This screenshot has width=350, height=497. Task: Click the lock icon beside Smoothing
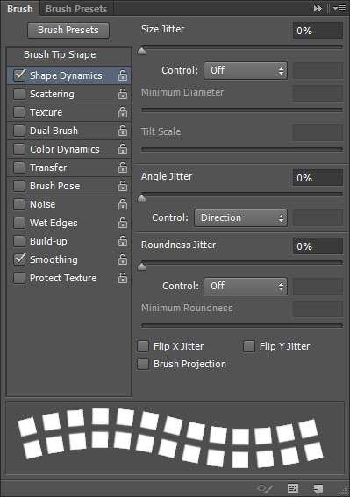coord(123,259)
